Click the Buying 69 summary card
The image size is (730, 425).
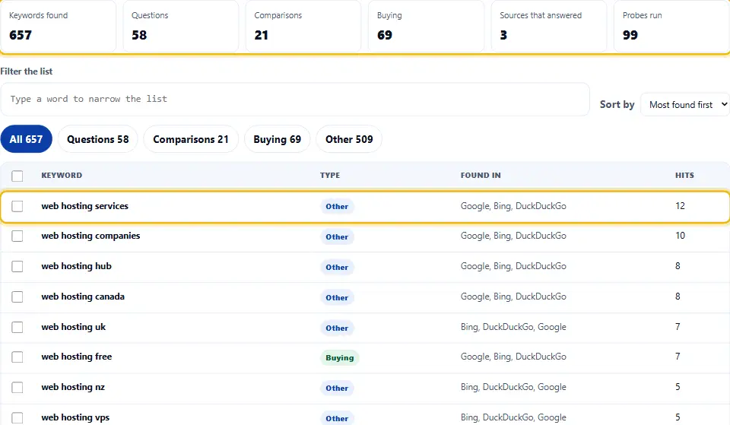coord(426,26)
